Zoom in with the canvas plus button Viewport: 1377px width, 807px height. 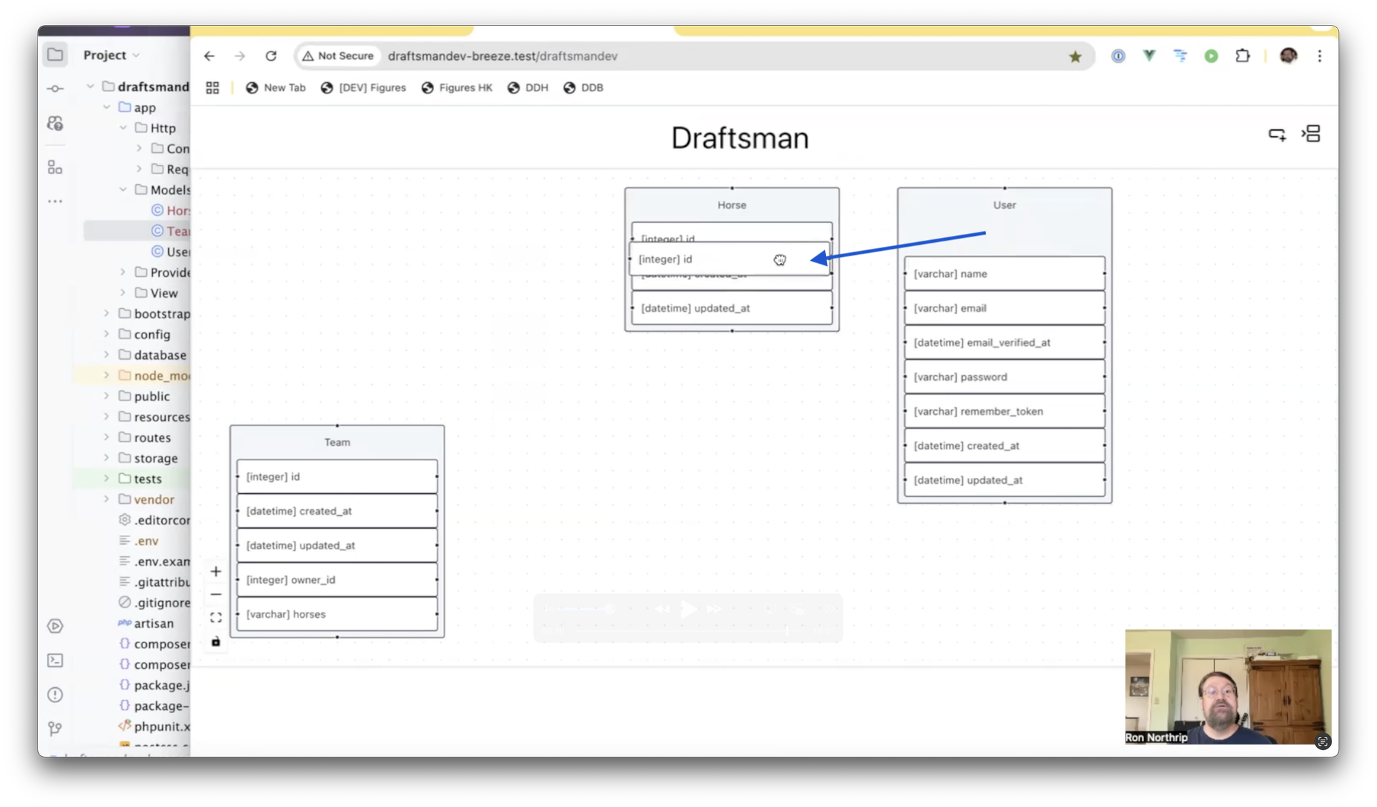(216, 571)
